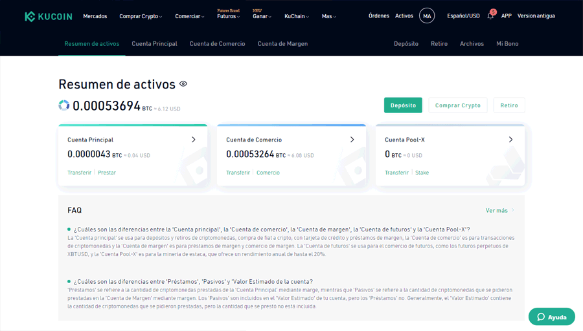Viewport: 583px width, 331px height.
Task: Switch to Cuenta de Margen tab
Action: [x=282, y=44]
